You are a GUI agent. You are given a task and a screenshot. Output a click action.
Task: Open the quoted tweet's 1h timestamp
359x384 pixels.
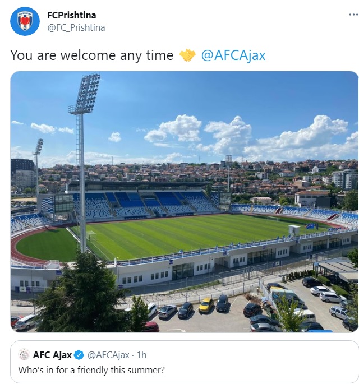[142, 355]
